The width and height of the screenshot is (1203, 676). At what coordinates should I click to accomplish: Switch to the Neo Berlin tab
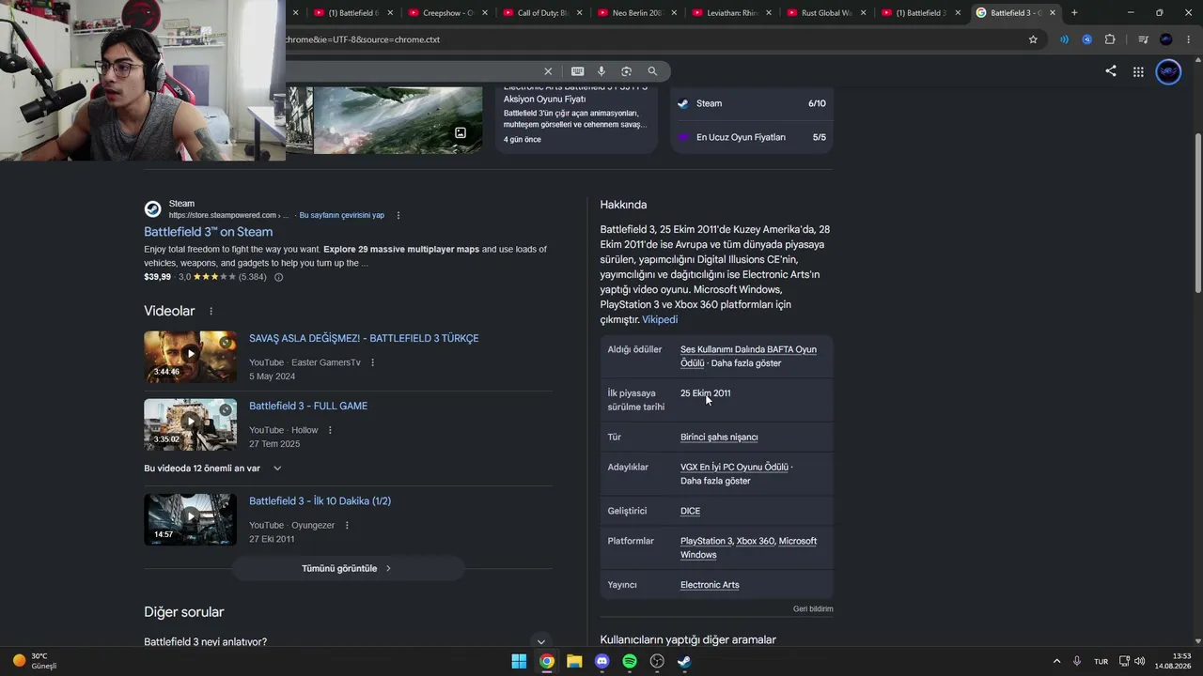click(636, 13)
